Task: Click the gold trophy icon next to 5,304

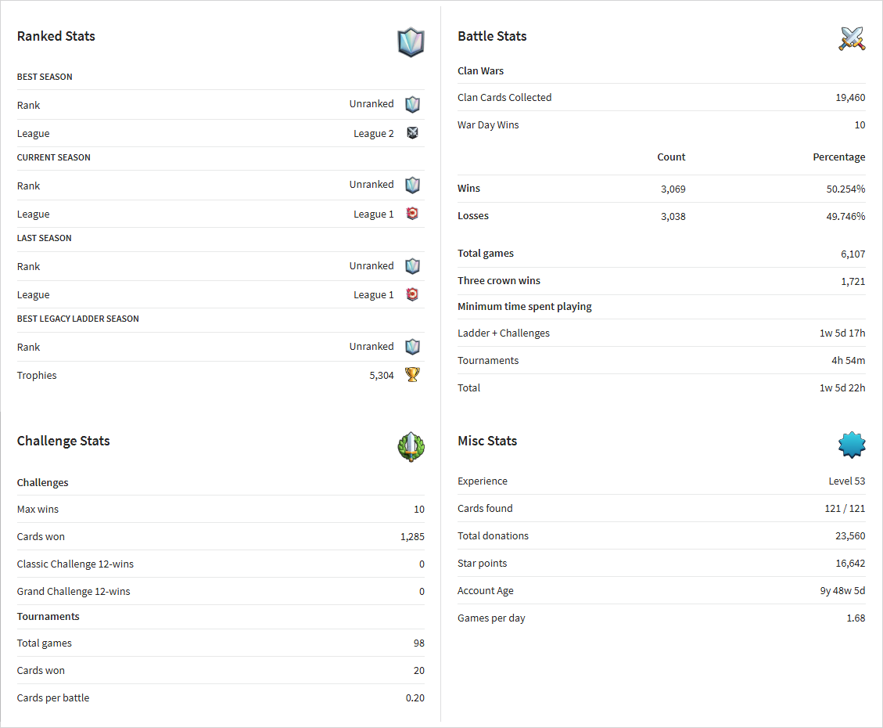Action: (413, 375)
